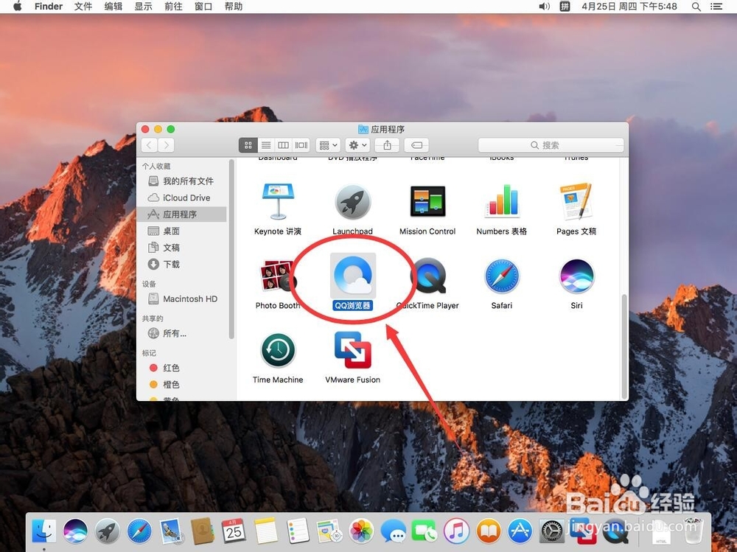Open Calendar in the Dock

234,531
